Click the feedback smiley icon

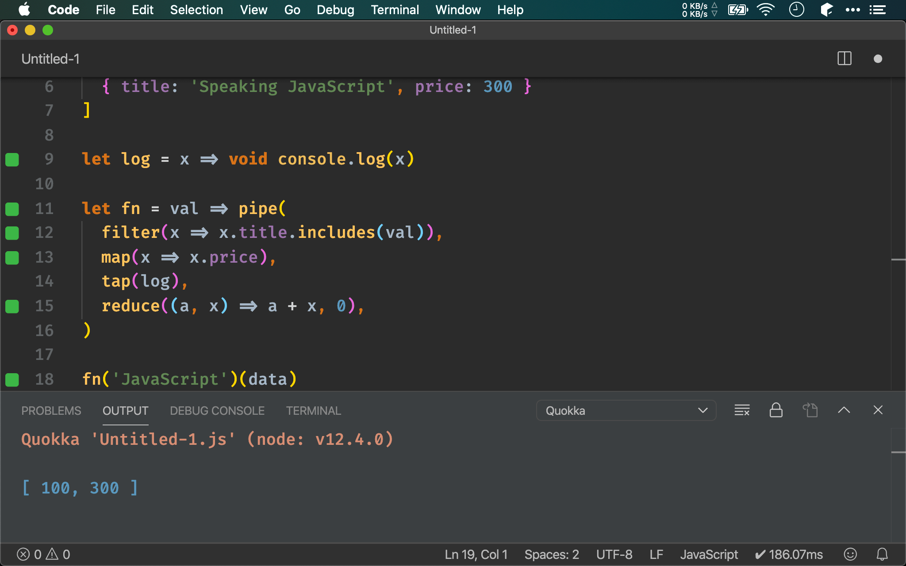850,554
